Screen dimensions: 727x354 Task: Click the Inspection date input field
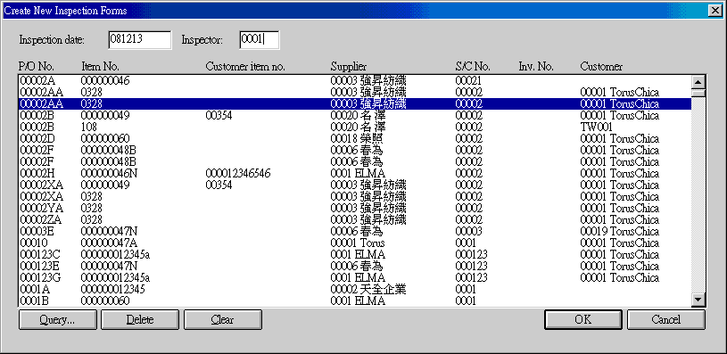pos(139,40)
